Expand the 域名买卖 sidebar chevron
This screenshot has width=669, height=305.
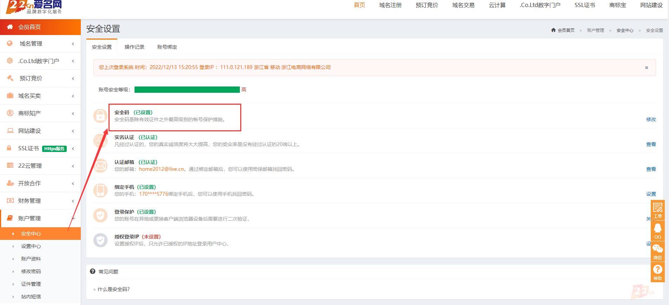tap(73, 96)
